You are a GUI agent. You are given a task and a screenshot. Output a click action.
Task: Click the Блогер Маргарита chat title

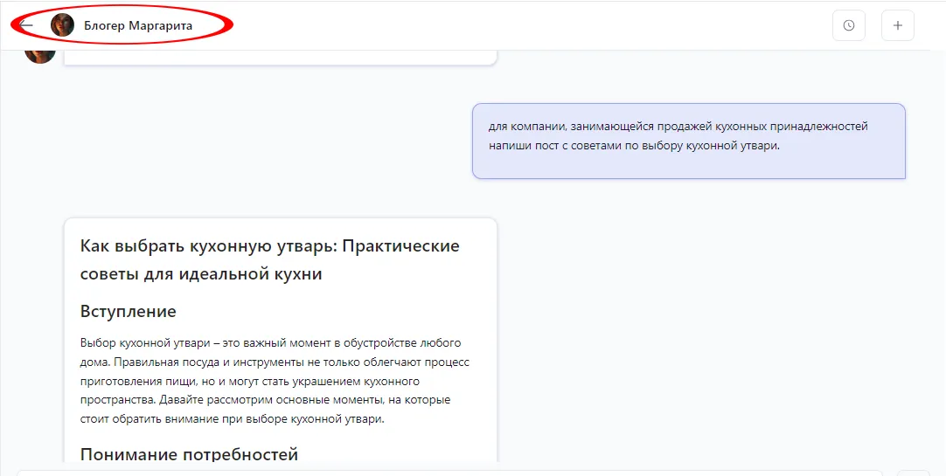coord(138,26)
